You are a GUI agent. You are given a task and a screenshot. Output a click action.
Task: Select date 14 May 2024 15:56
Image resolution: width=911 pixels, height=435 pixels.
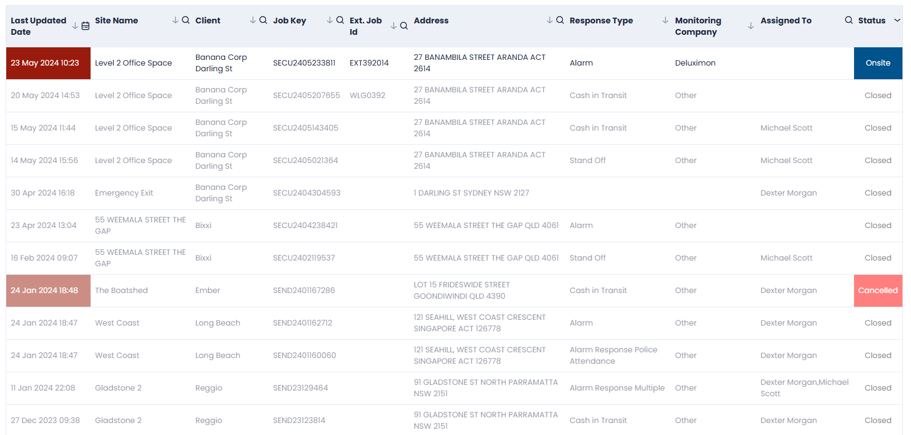44,160
